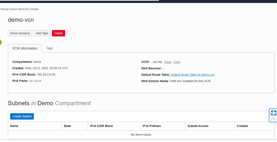Click the grid drag handle below lifebuoy
The height and width of the screenshot is (142, 277).
(273, 119)
